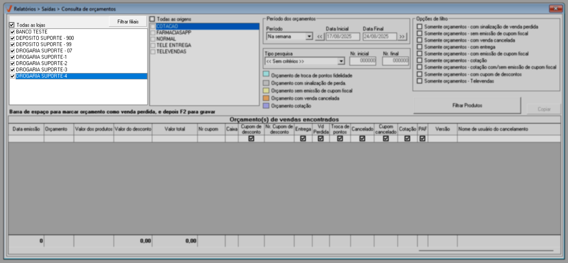Uncheck DROGARIA SUPORTE-1 store
The height and width of the screenshot is (263, 568).
click(12, 57)
